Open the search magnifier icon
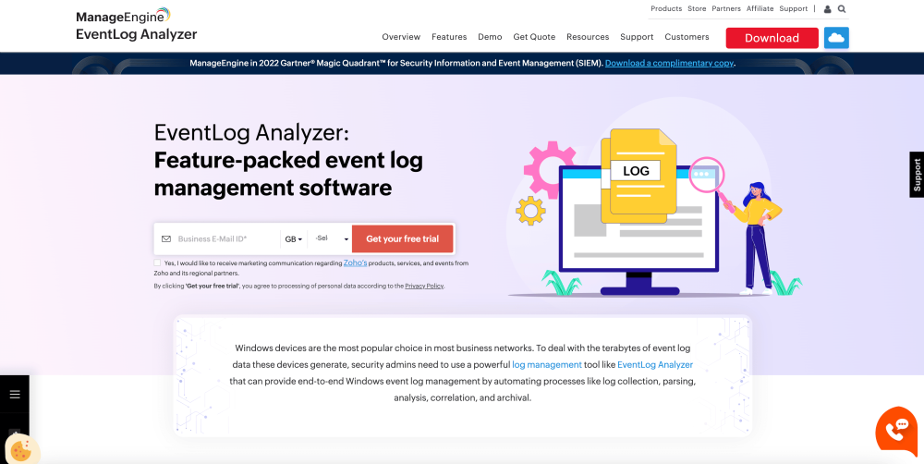Screen dimensions: 924x464 point(842,9)
